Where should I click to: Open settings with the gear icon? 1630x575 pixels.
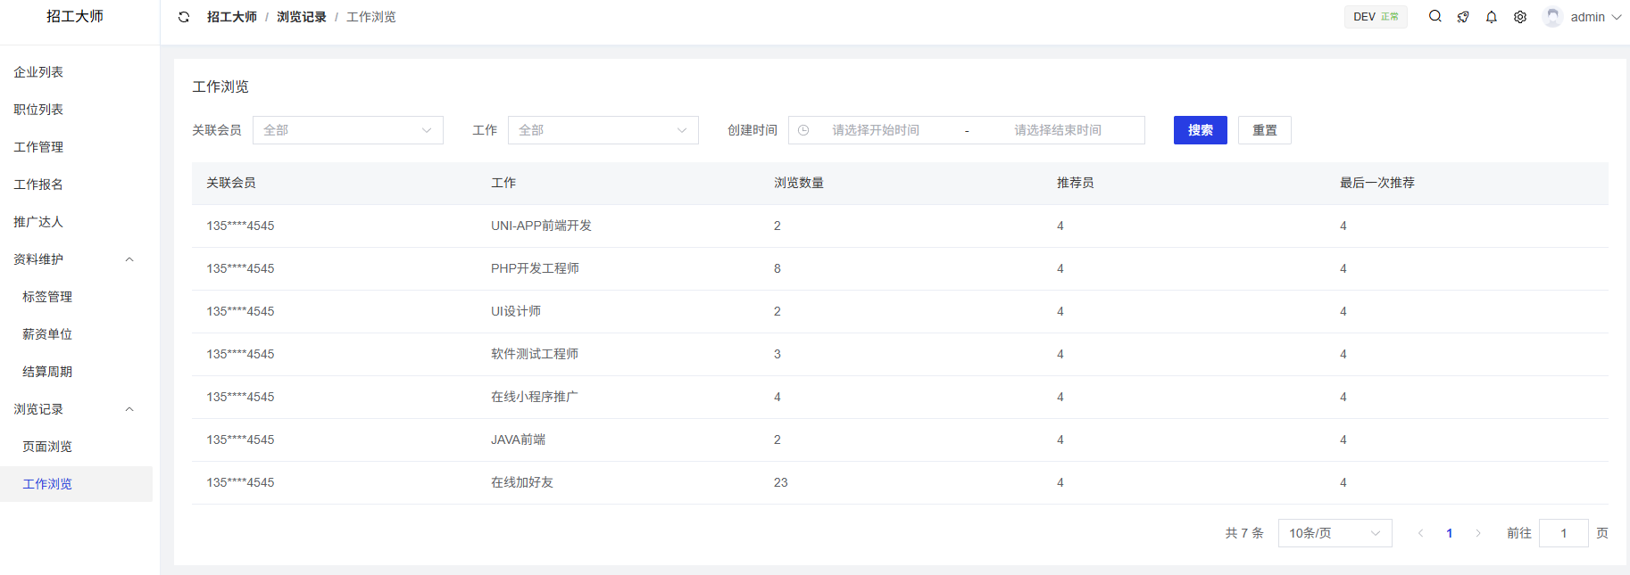pyautogui.click(x=1520, y=17)
